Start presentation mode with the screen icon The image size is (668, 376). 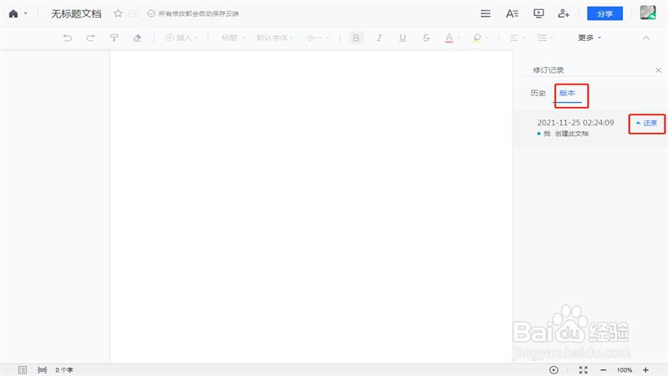tap(539, 13)
